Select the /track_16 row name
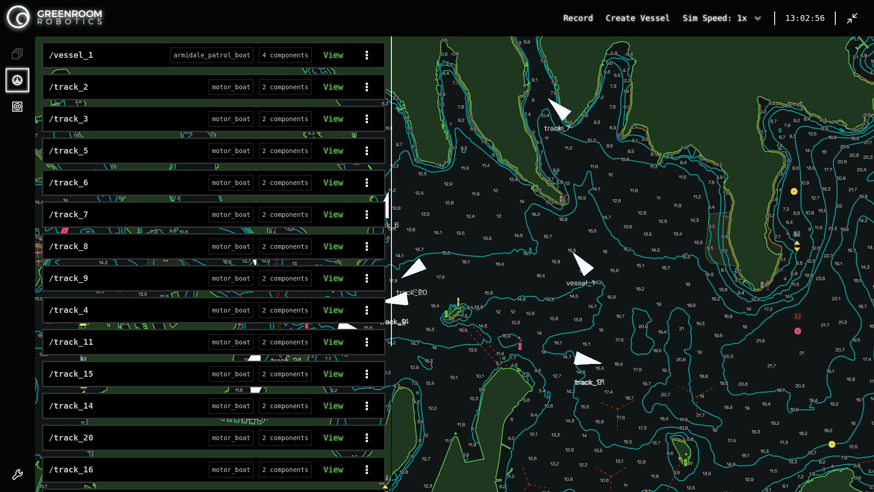This screenshot has width=874, height=492. (71, 470)
